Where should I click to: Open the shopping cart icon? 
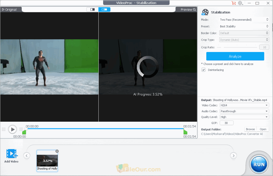click(x=234, y=3)
